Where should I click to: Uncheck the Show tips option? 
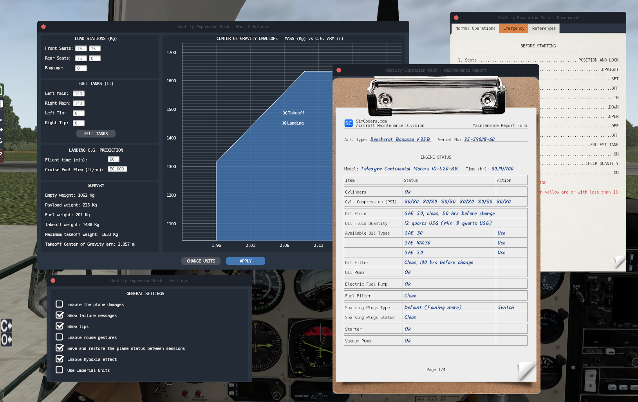tap(60, 326)
